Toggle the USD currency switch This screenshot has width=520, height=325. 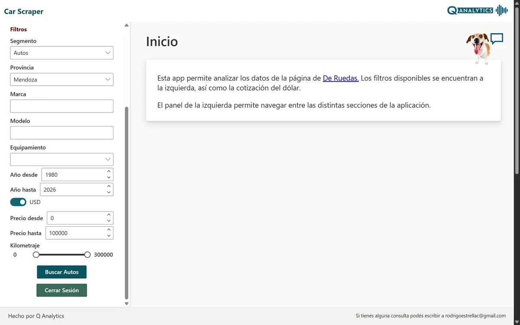[x=18, y=202]
